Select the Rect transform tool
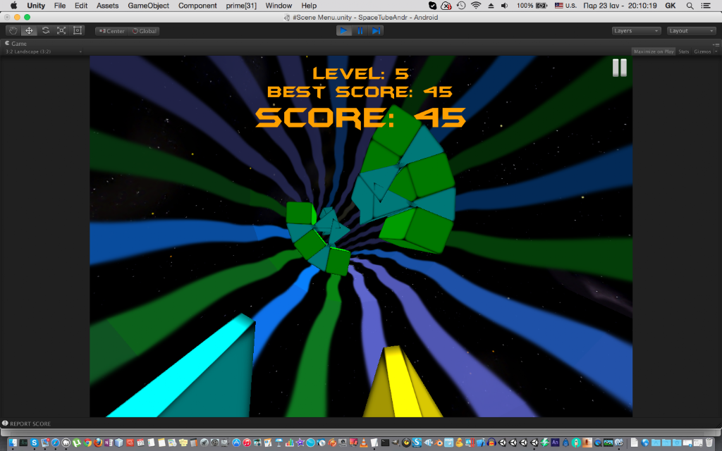This screenshot has height=451, width=722. 78,31
